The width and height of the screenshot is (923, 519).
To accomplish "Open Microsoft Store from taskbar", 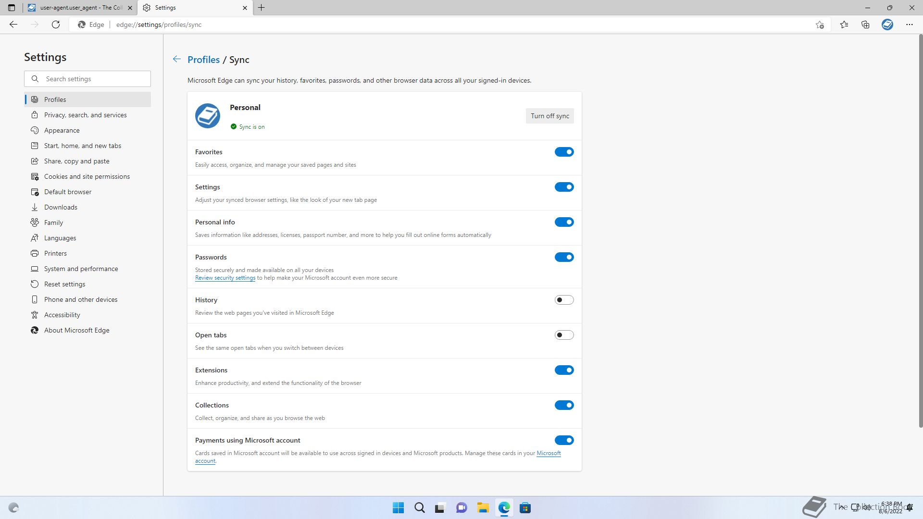I will click(x=525, y=508).
